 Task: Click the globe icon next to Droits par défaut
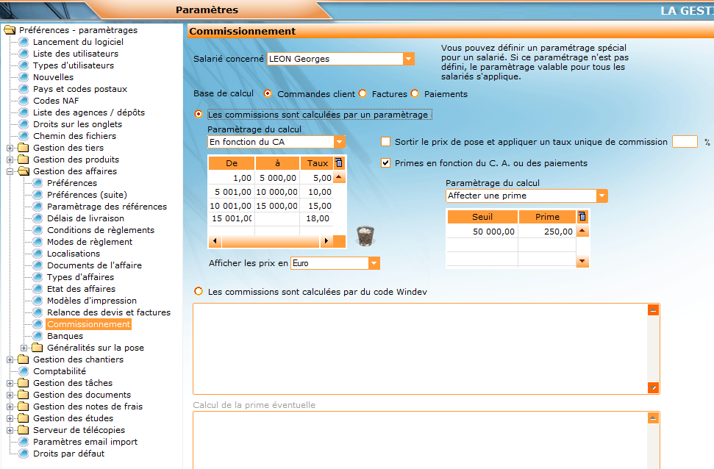click(24, 454)
